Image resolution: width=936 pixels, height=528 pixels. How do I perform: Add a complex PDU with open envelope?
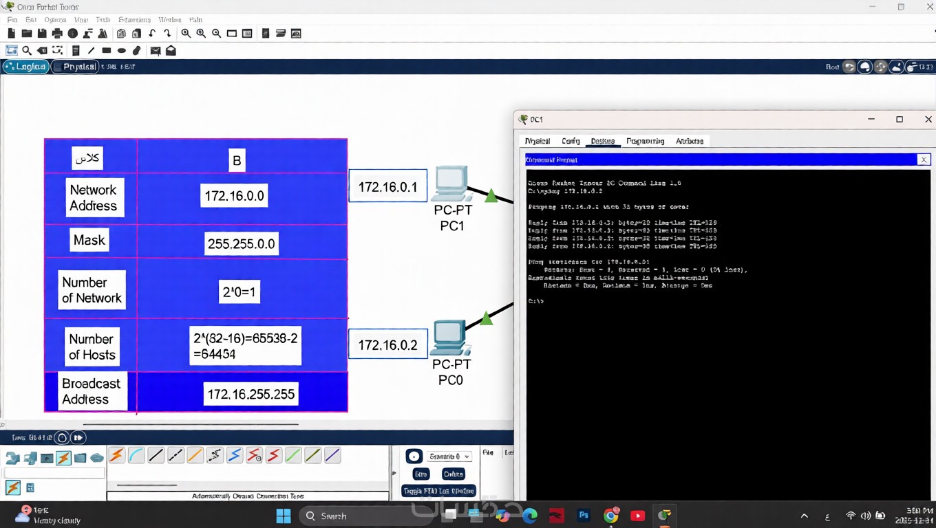[x=171, y=50]
